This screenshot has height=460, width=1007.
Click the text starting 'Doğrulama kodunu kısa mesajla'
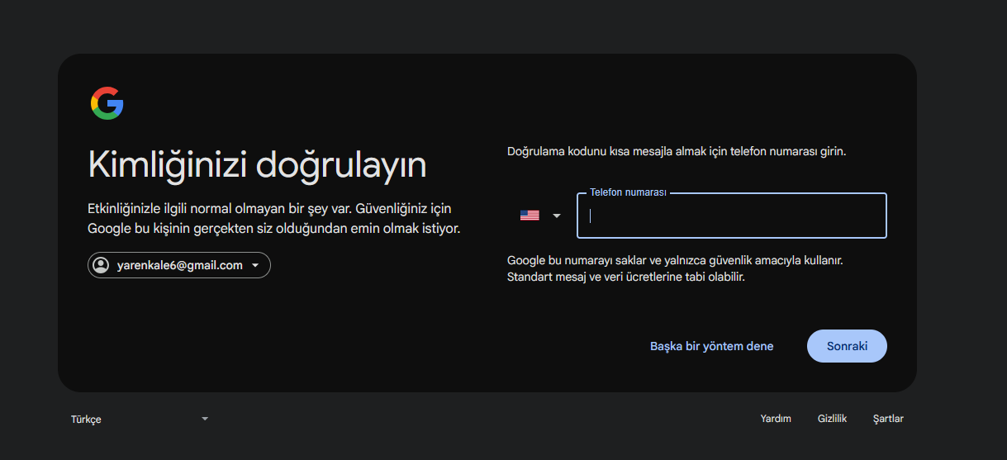(677, 152)
